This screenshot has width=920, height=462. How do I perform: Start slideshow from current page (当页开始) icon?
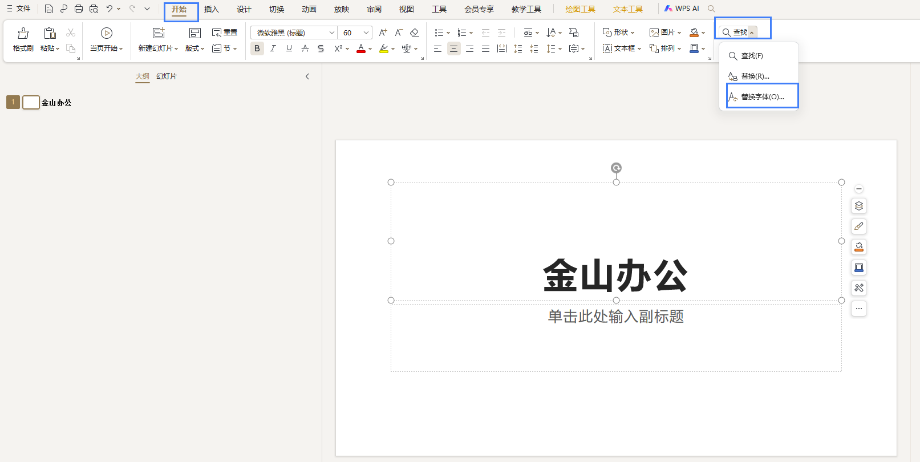[107, 33]
